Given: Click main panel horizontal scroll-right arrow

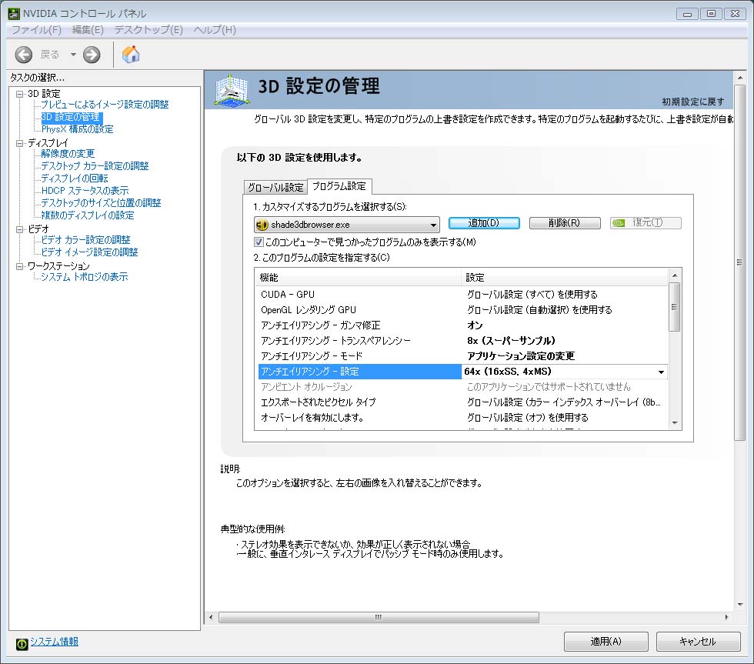Looking at the screenshot, I should (x=726, y=617).
